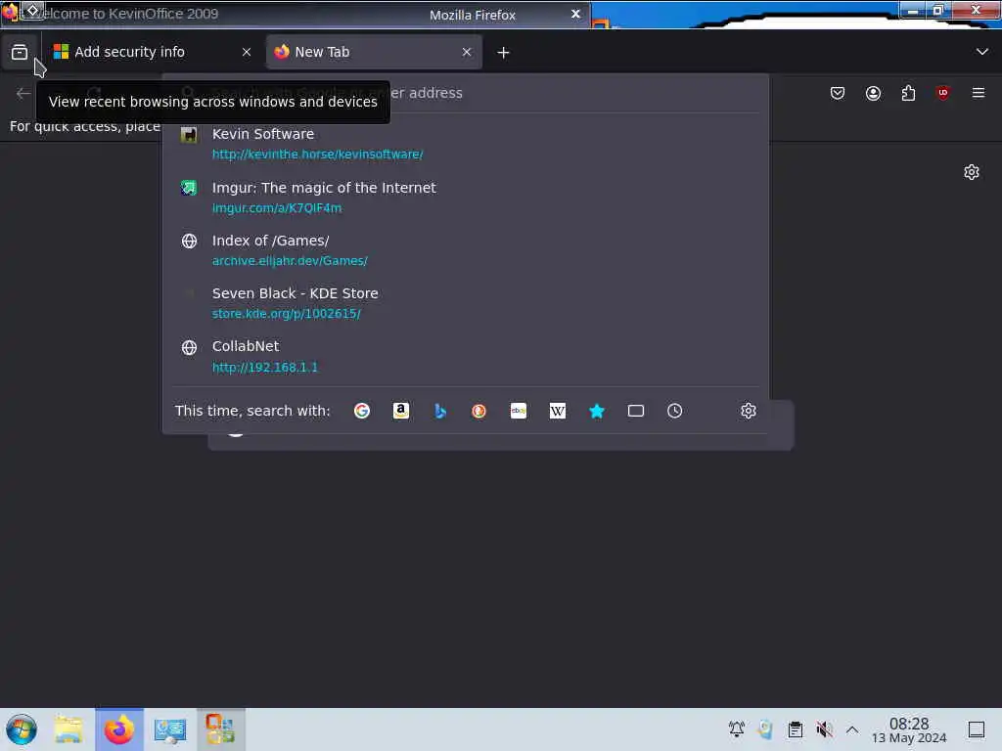
Task: Open Save to Pocket button
Action: pyautogui.click(x=838, y=93)
